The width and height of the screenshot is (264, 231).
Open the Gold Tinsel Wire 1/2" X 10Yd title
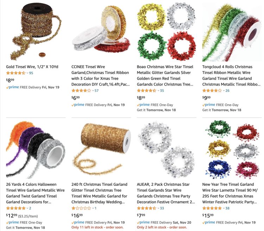pyautogui.click(x=32, y=67)
